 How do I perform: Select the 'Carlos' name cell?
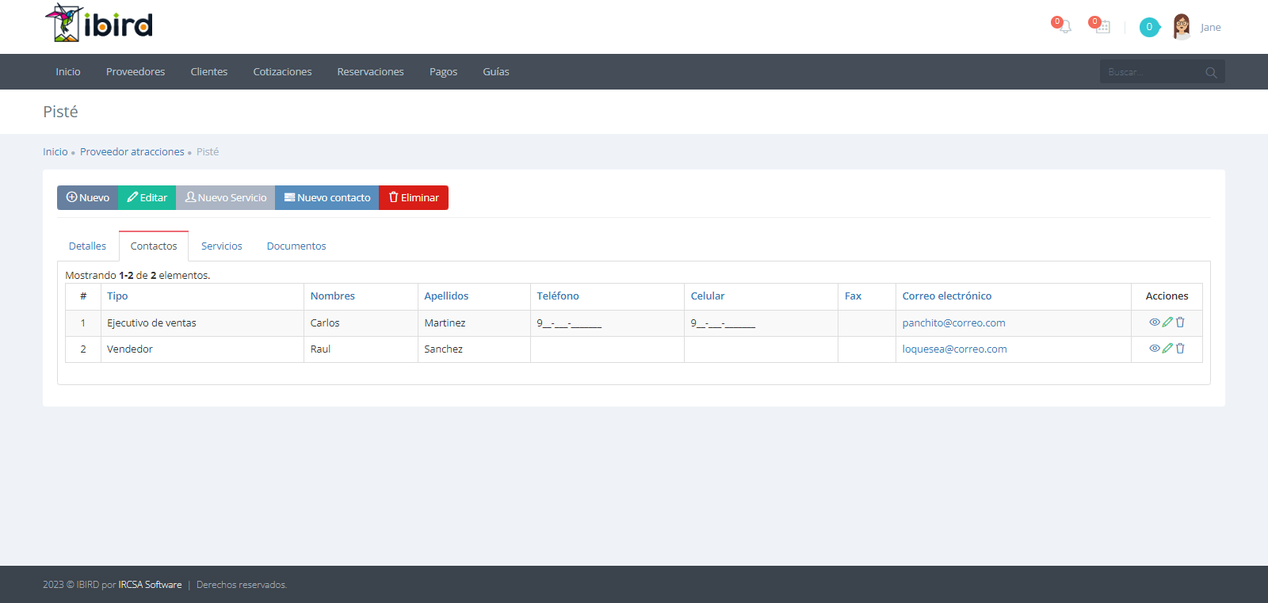[361, 323]
